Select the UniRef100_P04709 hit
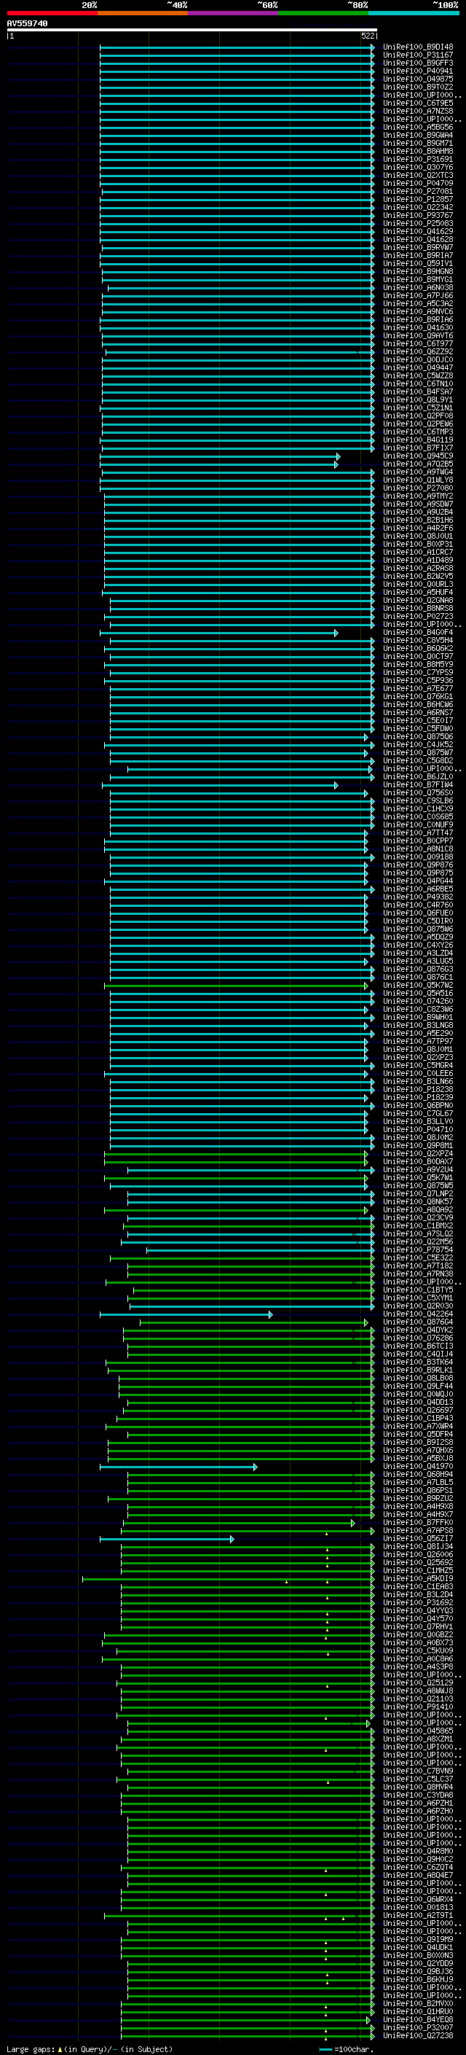Image resolution: width=466 pixels, height=2055 pixels. click(417, 184)
